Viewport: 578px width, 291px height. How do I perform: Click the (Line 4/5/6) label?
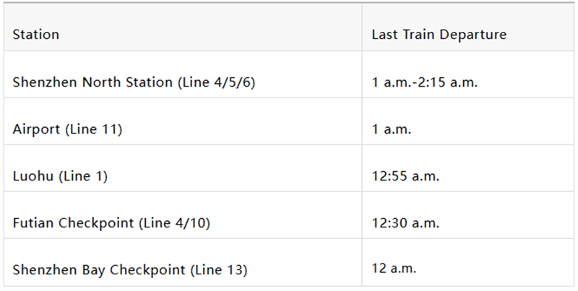click(216, 82)
